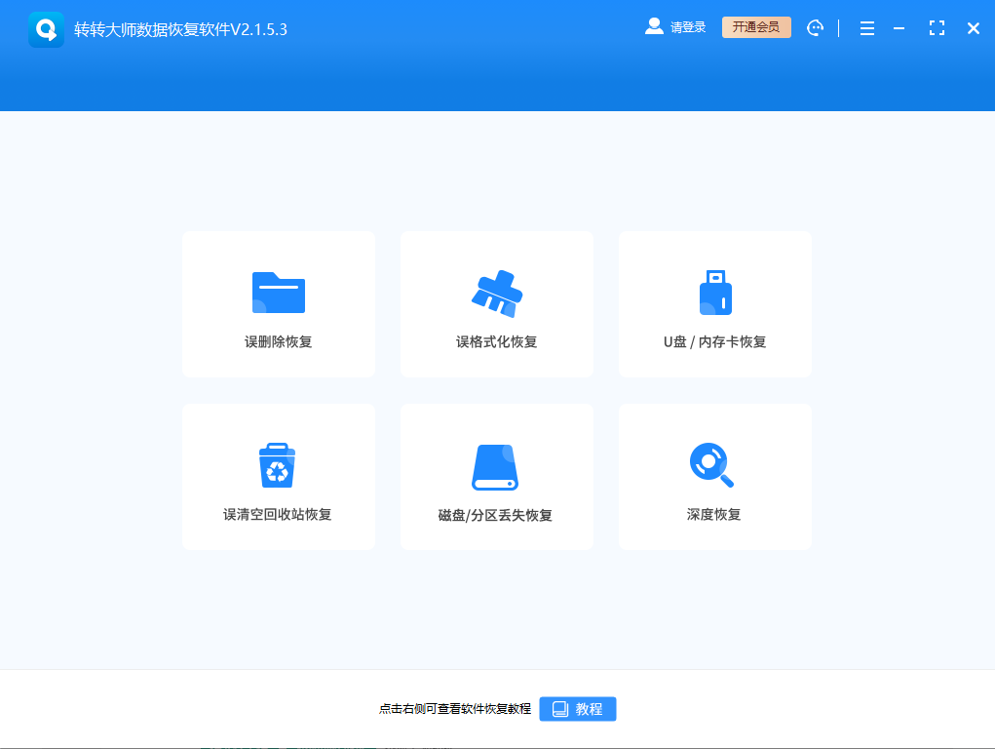Screen dimensions: 995x749
Task: Toggle fullscreen mode
Action: [937, 27]
